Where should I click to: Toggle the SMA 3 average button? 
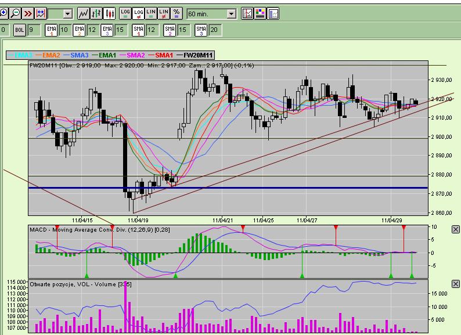click(201, 30)
